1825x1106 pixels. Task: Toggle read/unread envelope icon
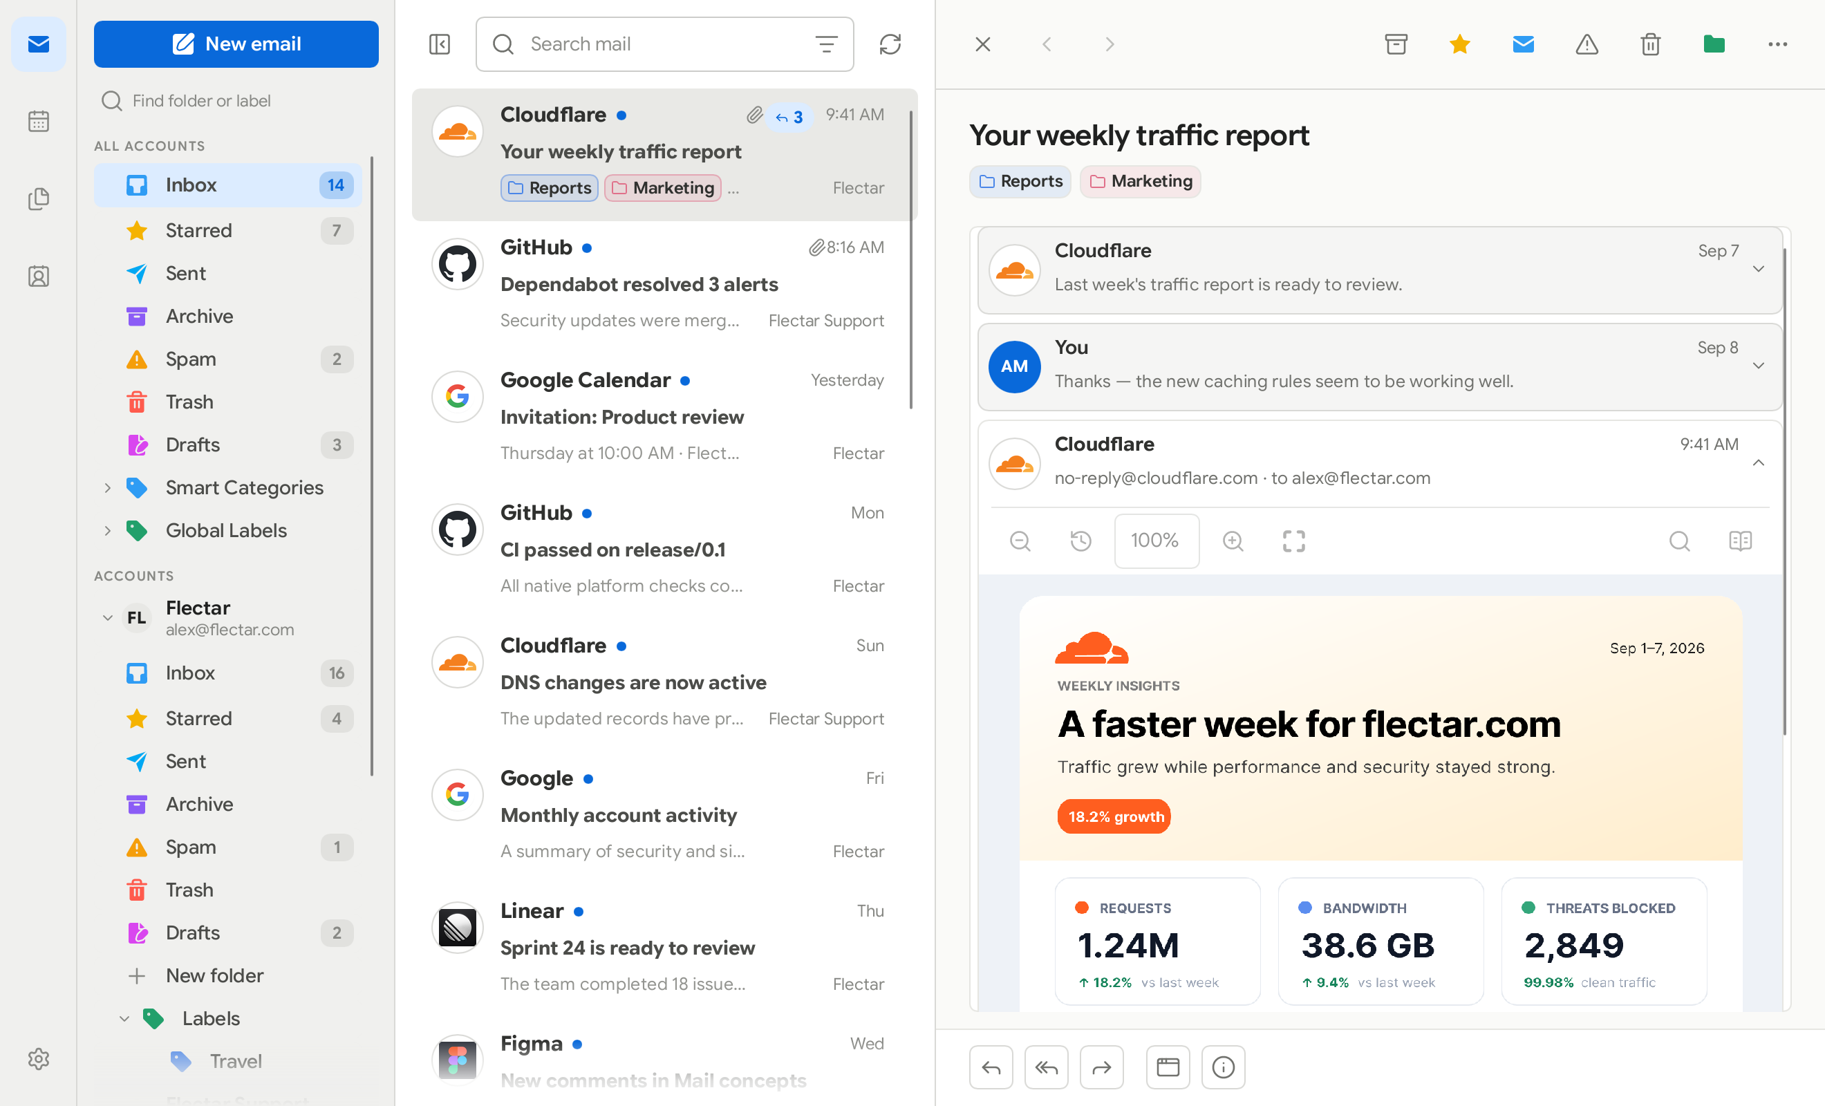pyautogui.click(x=1524, y=44)
